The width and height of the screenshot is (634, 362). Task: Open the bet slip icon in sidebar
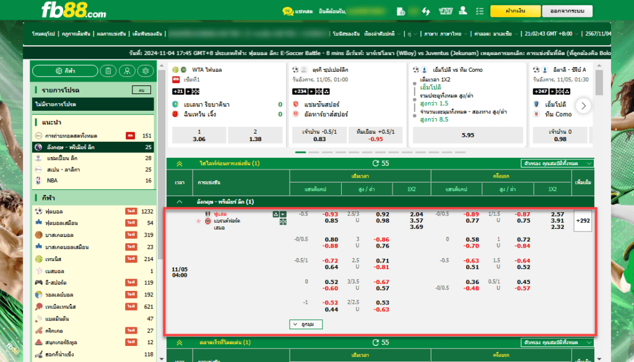pos(108,71)
